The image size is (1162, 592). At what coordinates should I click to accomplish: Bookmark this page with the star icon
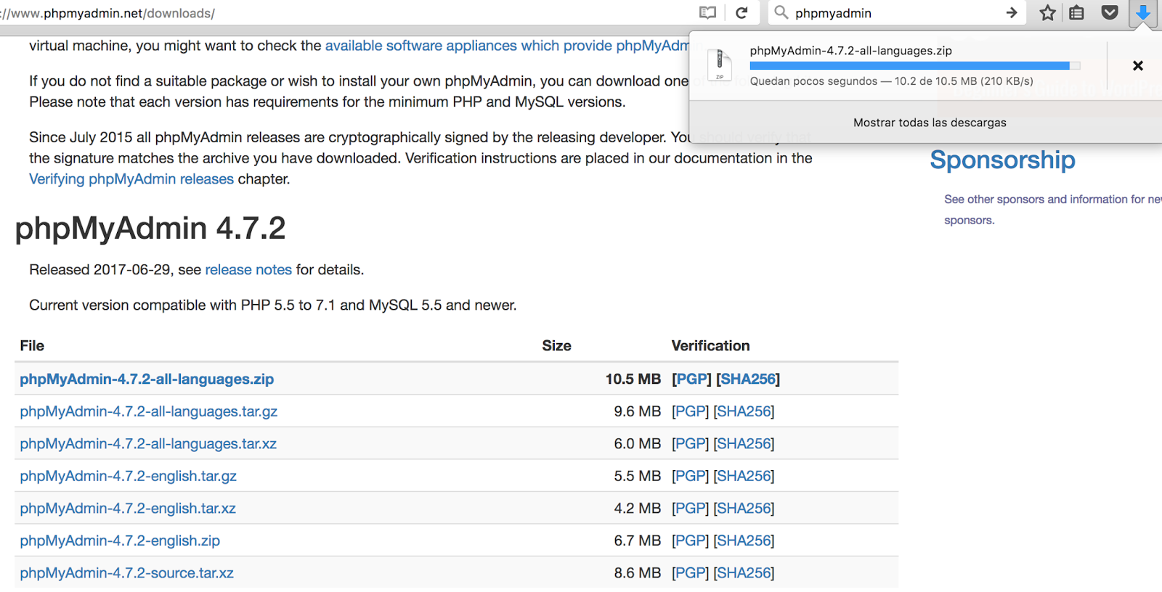tap(1047, 12)
